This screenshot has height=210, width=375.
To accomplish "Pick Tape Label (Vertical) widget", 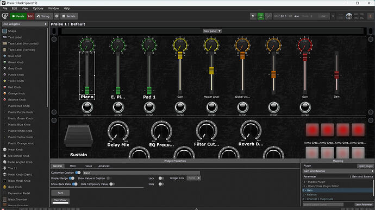I will pos(18,50).
